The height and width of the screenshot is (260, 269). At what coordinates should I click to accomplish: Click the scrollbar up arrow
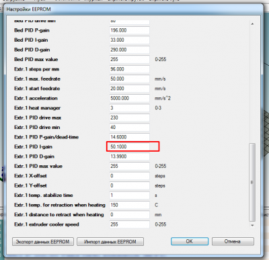click(x=252, y=24)
